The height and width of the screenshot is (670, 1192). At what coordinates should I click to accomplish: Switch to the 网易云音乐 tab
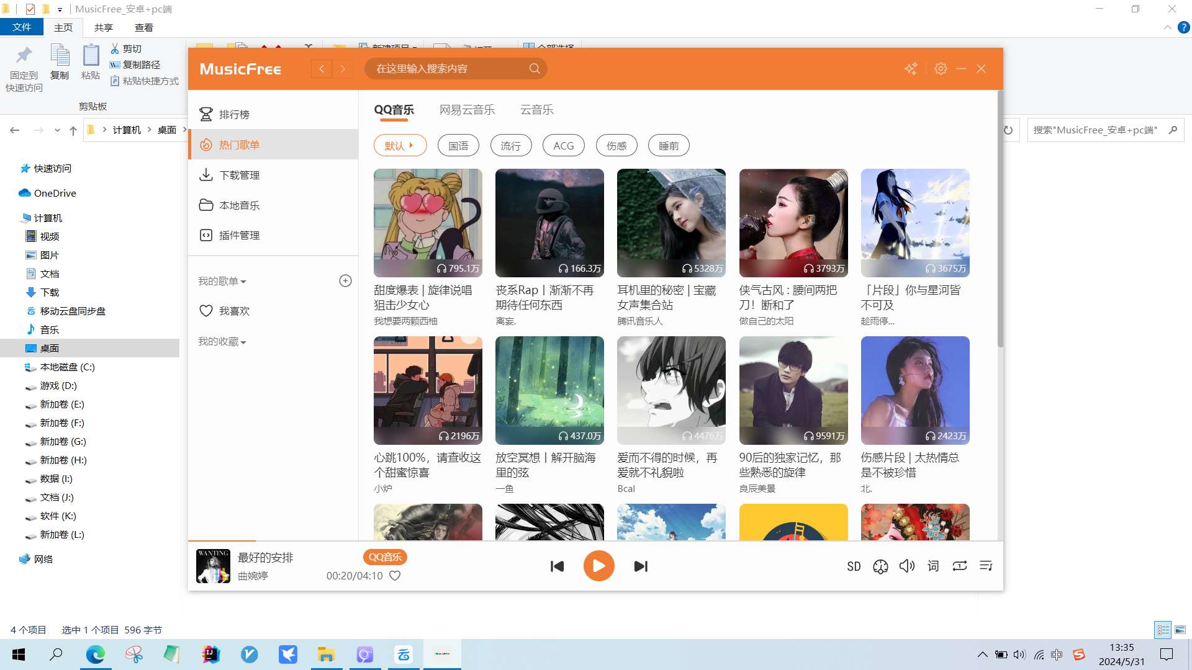click(467, 110)
